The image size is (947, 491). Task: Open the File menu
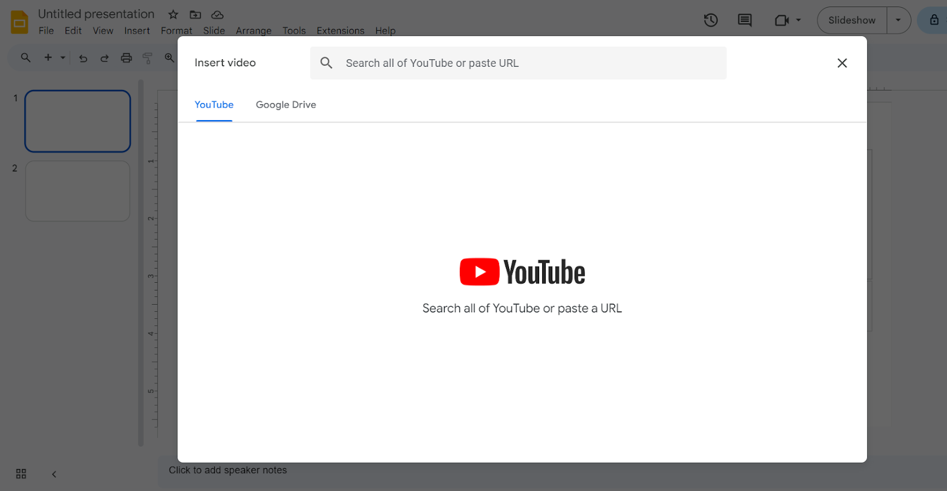pyautogui.click(x=46, y=31)
